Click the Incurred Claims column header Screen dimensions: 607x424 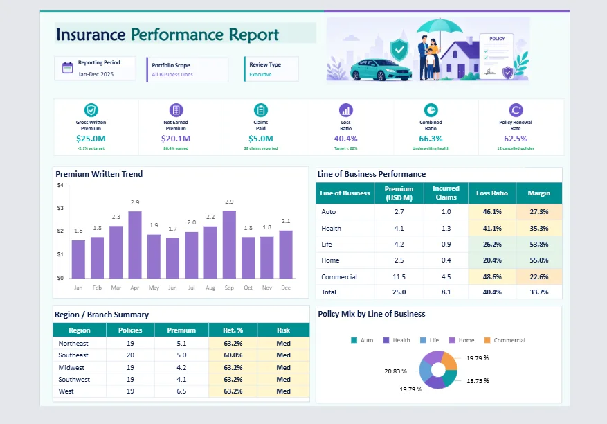click(x=446, y=193)
